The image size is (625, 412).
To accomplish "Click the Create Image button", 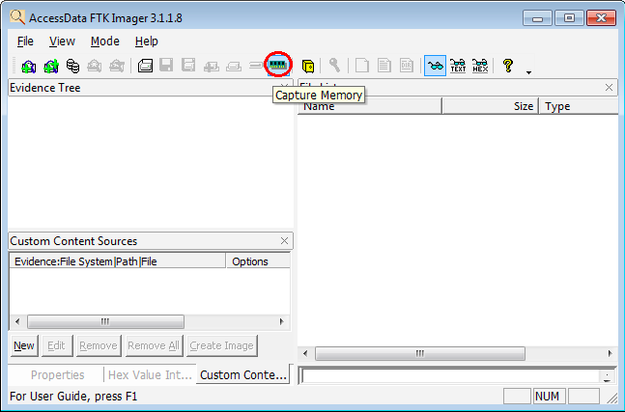I will tap(221, 345).
